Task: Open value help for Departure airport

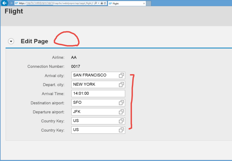Action: [121, 112]
